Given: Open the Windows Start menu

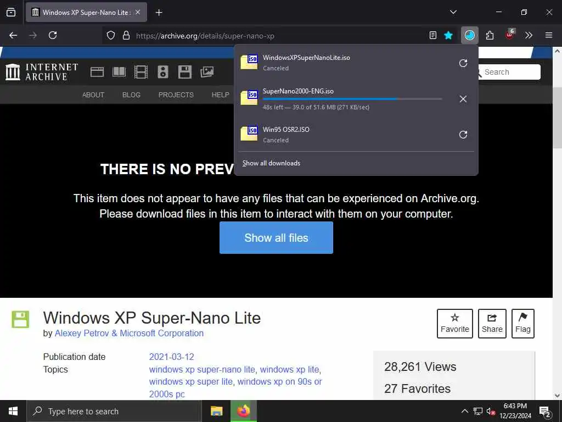Looking at the screenshot, I should click(x=13, y=411).
